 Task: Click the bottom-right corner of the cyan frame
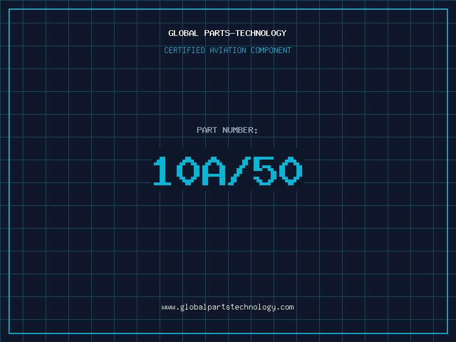click(x=447, y=333)
